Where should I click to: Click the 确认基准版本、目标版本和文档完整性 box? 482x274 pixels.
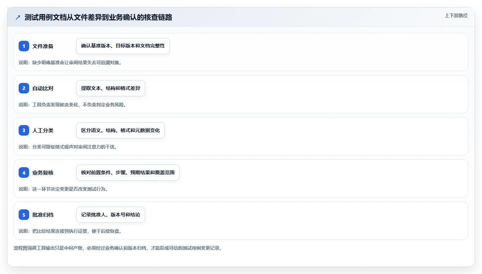tap(123, 46)
